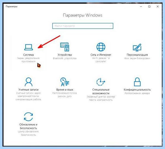The image size is (165, 149).
Task: Close the Параметры window
Action: click(158, 7)
